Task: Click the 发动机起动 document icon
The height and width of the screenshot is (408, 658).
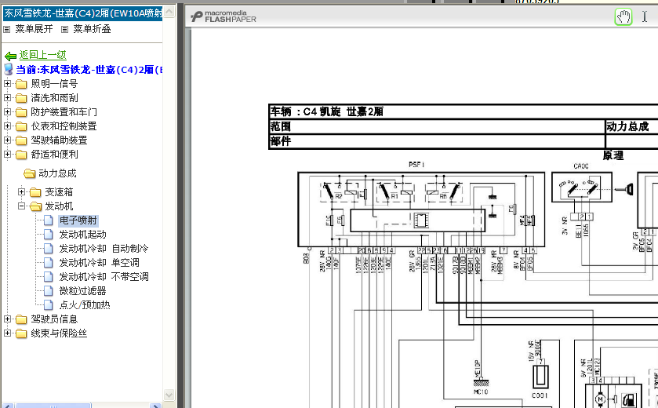Action: coord(49,235)
